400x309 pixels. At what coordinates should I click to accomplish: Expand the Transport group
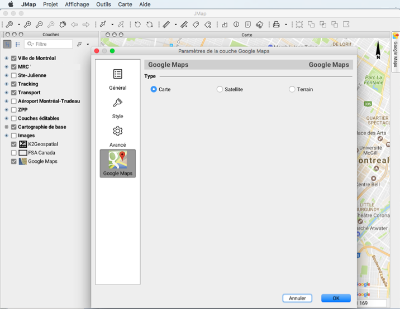coord(6,93)
